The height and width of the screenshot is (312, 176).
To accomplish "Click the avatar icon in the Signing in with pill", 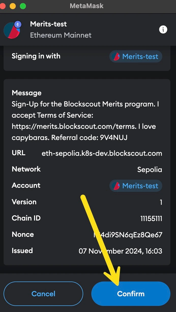I will 116,56.
